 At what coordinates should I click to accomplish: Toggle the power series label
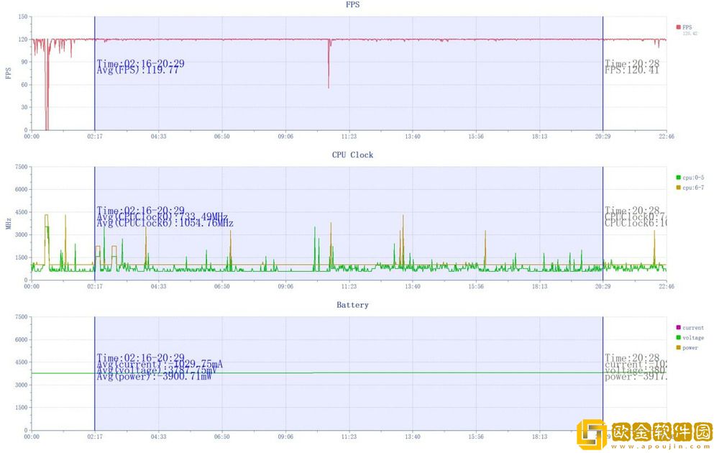tap(690, 347)
